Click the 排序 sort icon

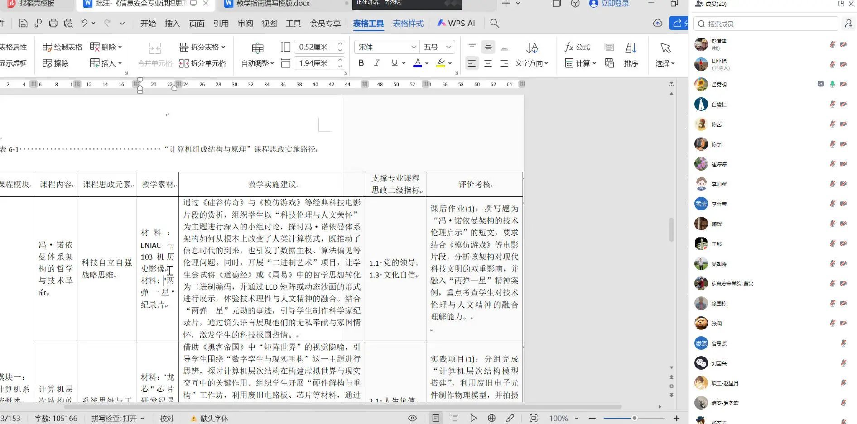[631, 54]
